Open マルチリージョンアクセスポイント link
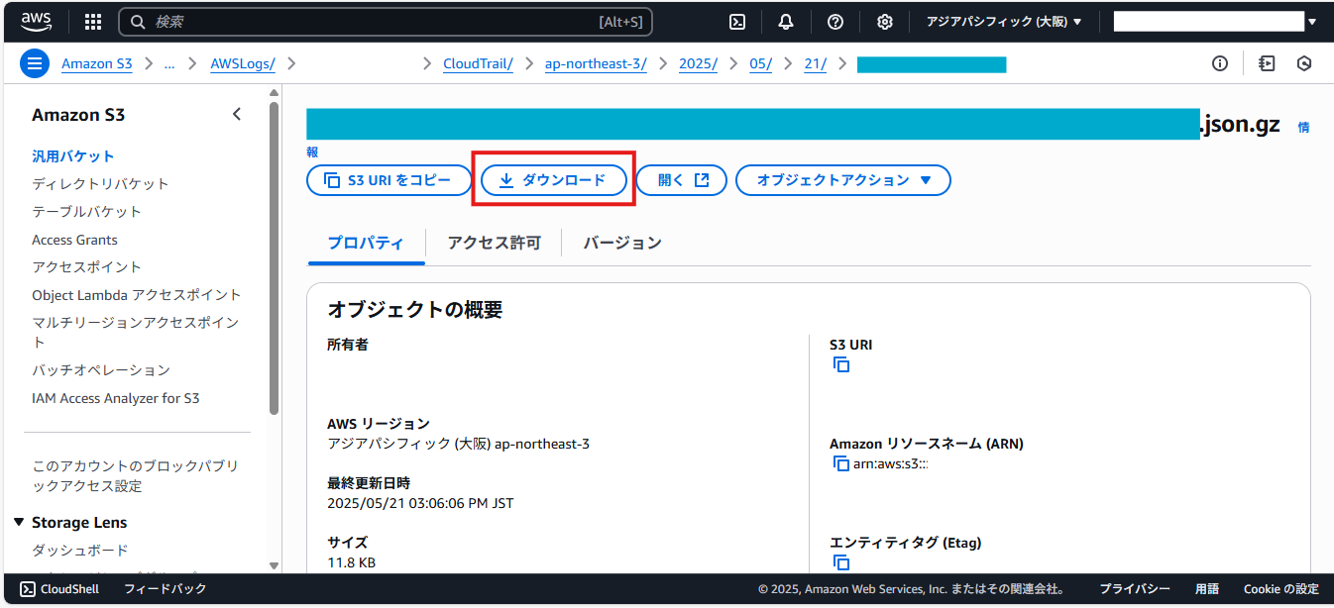1334x608 pixels. 135,332
